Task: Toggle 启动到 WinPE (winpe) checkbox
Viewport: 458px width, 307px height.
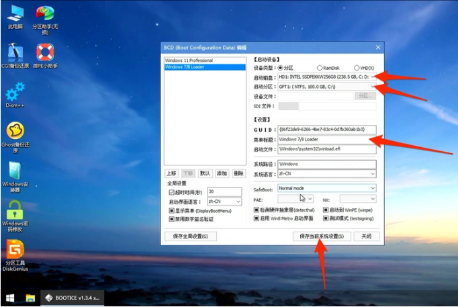Action: coord(326,210)
